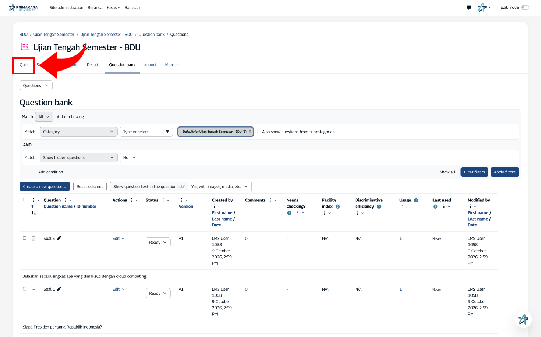Click the floating assistant icon at bottom right
The image size is (541, 337).
(523, 319)
